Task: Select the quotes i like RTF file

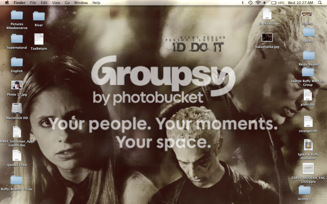Action: click(x=17, y=155)
